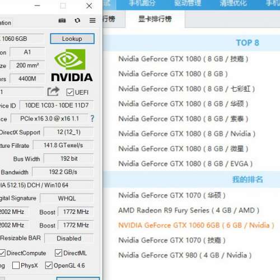Open the 手机跑分 top menu item
The height and width of the screenshot is (280, 280).
point(142,3)
